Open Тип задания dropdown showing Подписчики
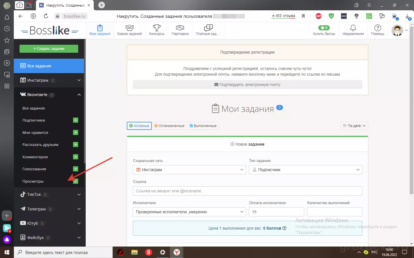Image resolution: width=414 pixels, height=258 pixels. pyautogui.click(x=306, y=170)
